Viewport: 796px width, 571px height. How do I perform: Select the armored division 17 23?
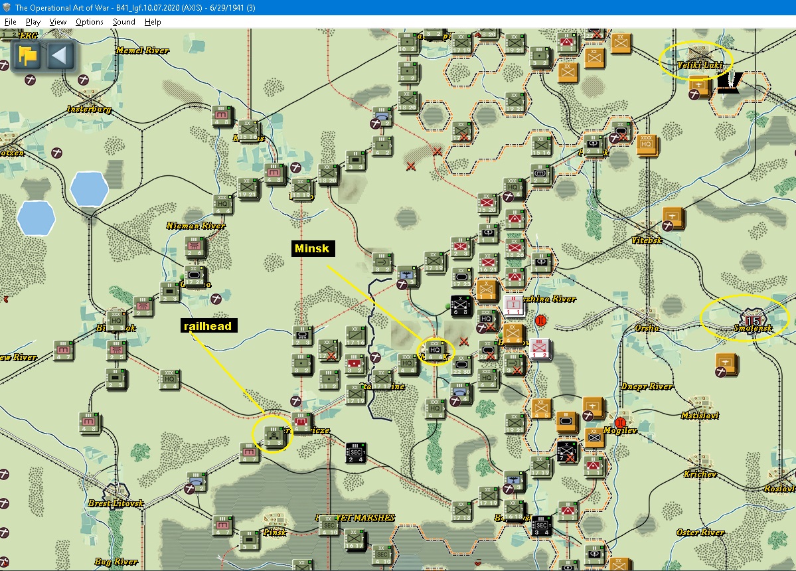461,277
